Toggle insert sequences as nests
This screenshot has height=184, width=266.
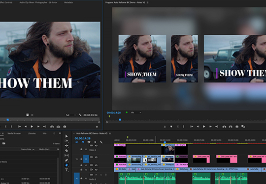pos(77,142)
